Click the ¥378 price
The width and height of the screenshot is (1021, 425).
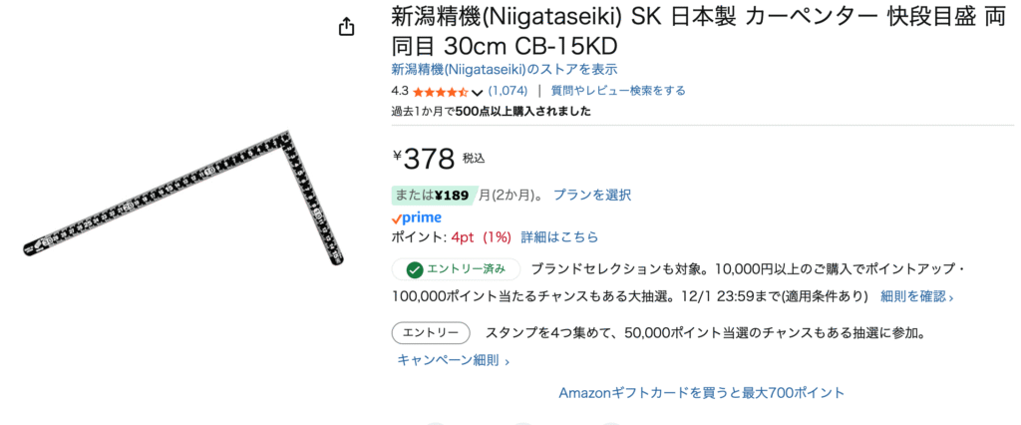(427, 158)
